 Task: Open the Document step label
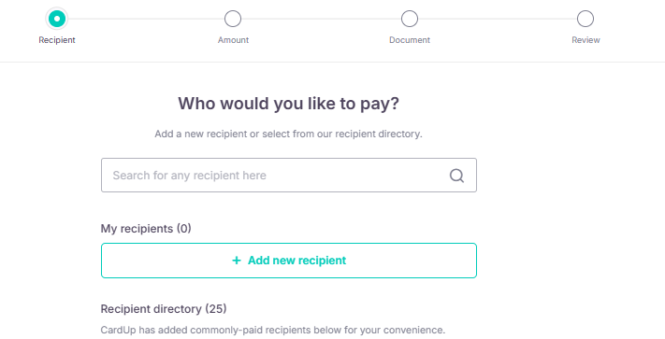(410, 40)
